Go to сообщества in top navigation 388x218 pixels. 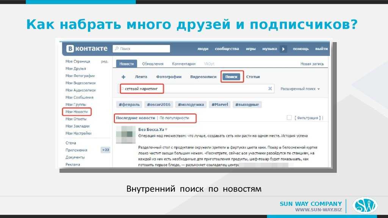(227, 49)
